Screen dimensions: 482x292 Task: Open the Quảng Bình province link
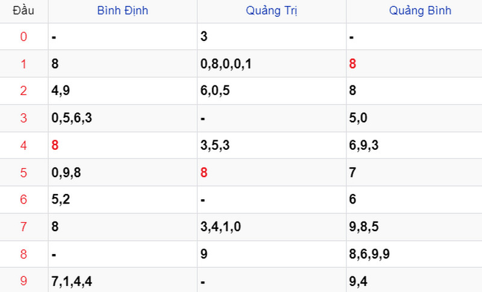pyautogui.click(x=420, y=11)
